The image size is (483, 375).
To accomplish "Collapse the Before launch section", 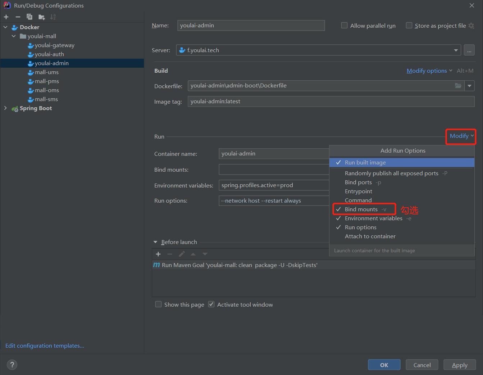I will click(155, 242).
